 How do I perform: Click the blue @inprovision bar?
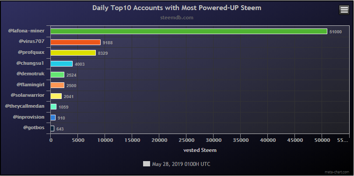pyautogui.click(x=53, y=118)
